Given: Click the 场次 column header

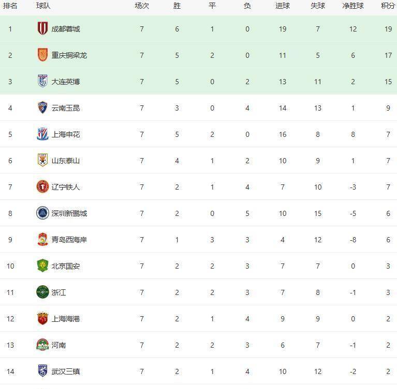Looking at the screenshot, I should coord(142,6).
